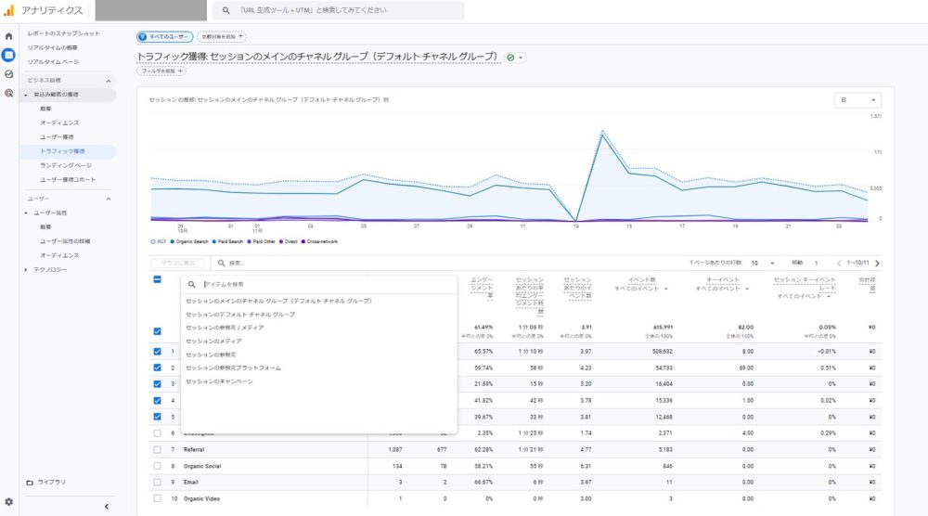Open the Reports icon in the left rail
The width and height of the screenshot is (928, 516).
pos(8,55)
